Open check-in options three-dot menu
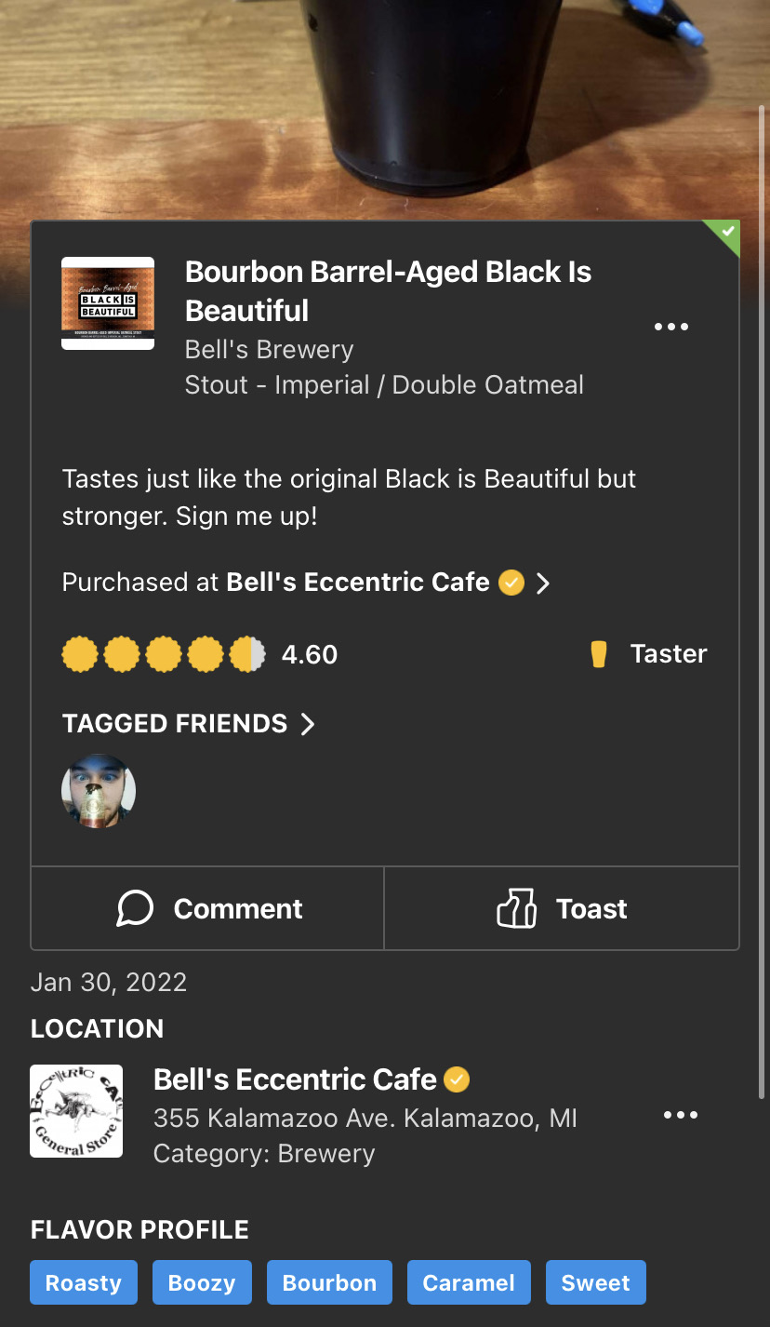770x1327 pixels. tap(671, 327)
